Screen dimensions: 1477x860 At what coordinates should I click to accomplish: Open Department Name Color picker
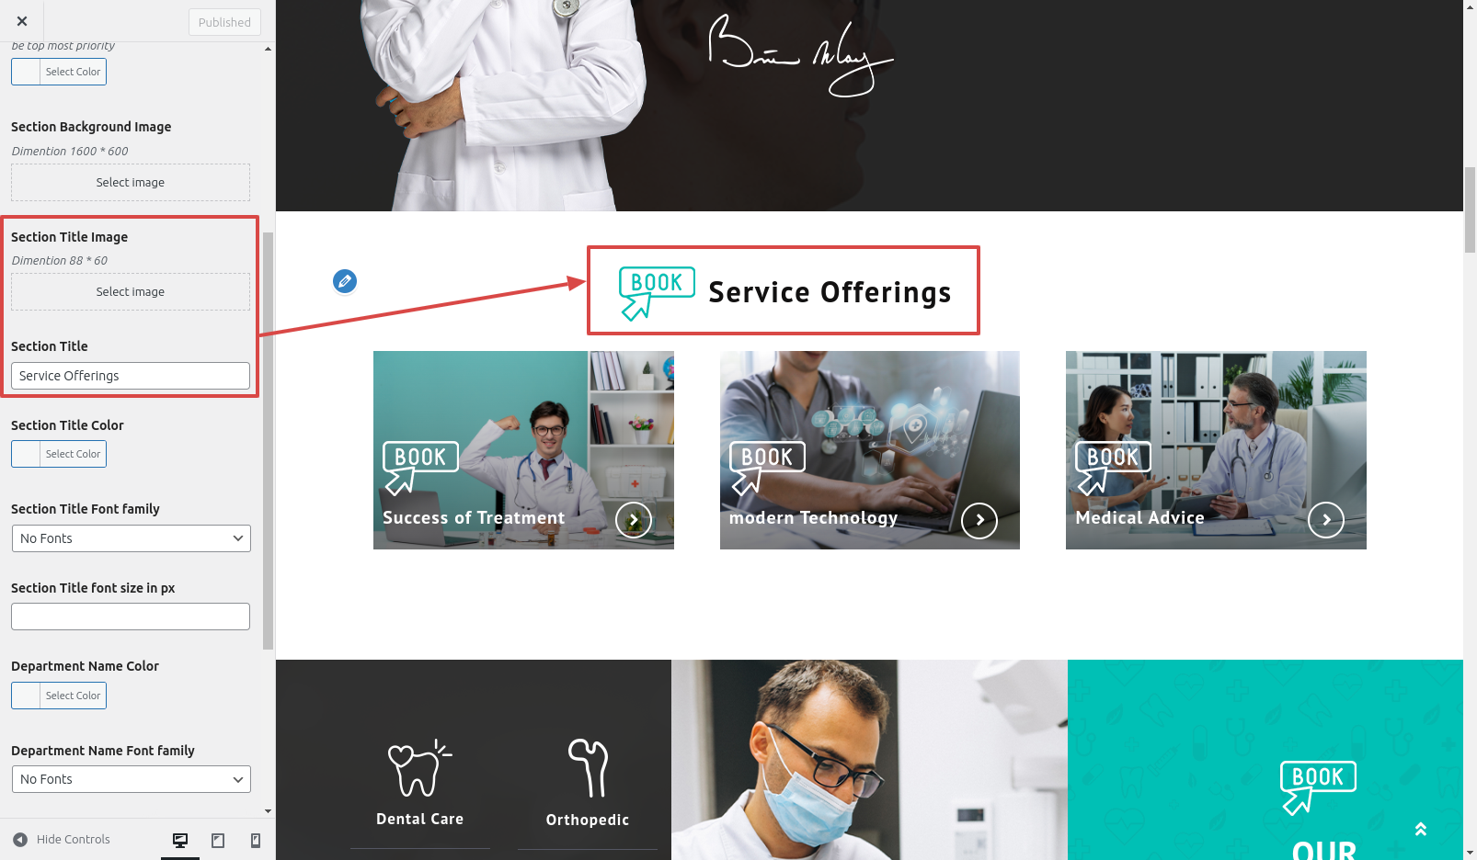pos(59,696)
